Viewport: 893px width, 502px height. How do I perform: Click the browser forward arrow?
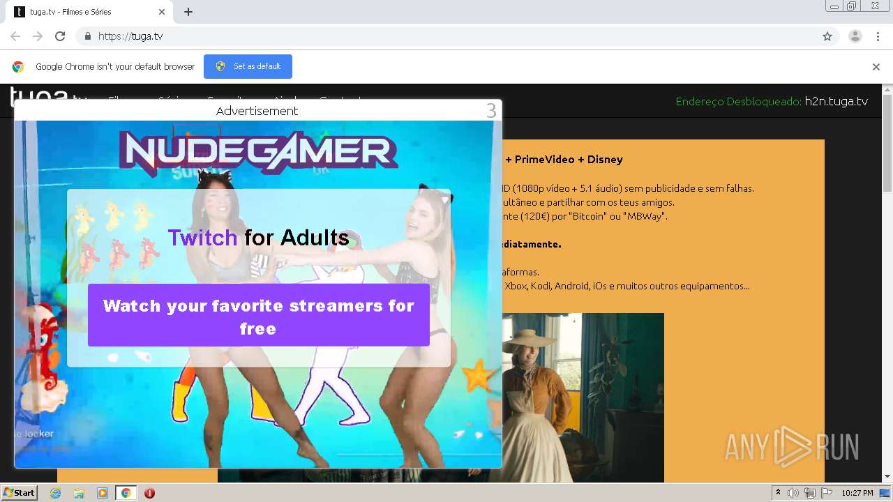38,36
